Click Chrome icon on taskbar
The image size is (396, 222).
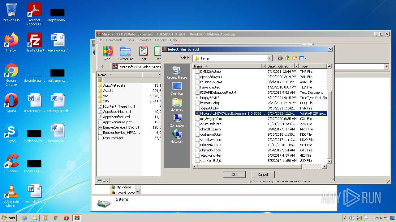(x=56, y=218)
